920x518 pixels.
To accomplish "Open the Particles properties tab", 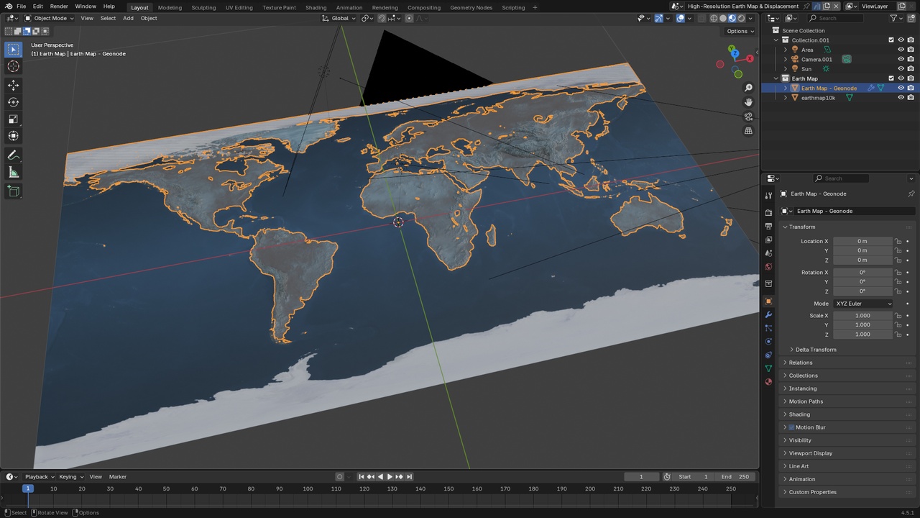I will click(768, 328).
